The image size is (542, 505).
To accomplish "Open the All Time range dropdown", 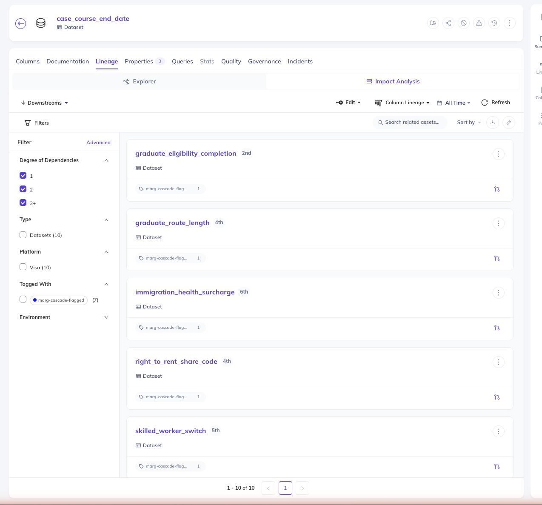I will click(454, 103).
